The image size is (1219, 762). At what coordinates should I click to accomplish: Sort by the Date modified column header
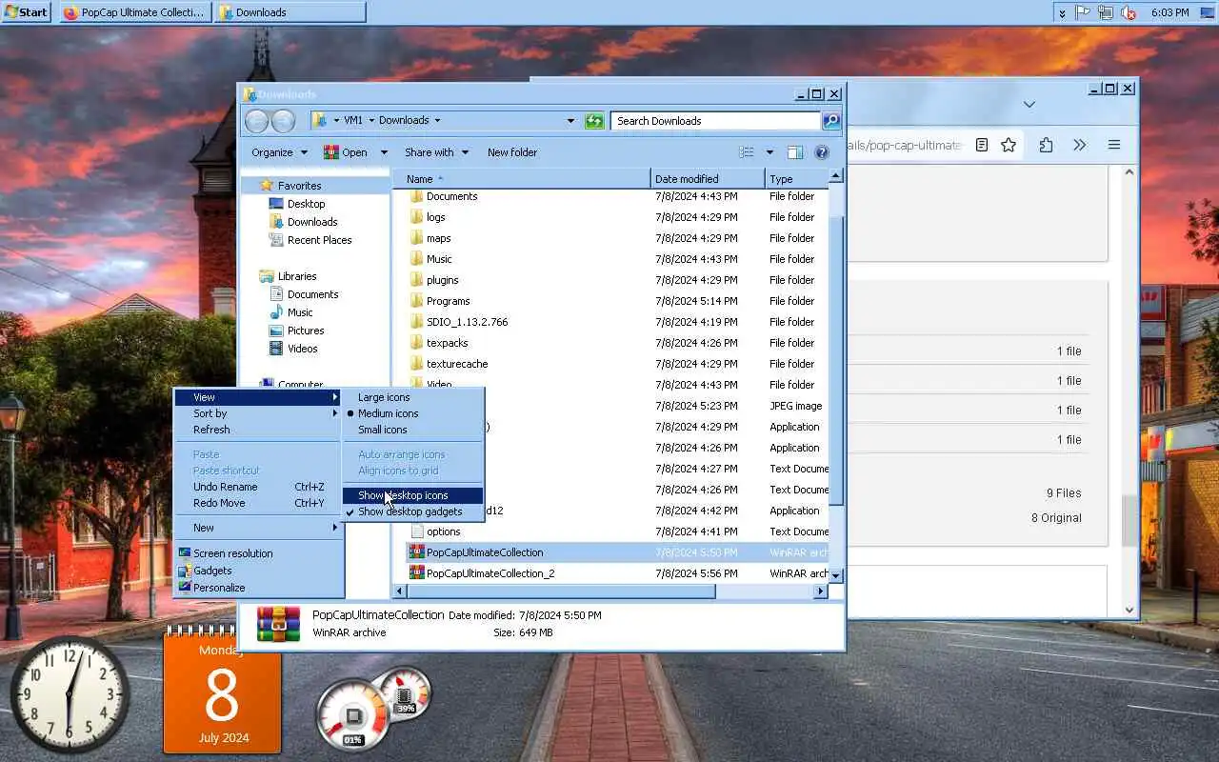[x=708, y=179]
